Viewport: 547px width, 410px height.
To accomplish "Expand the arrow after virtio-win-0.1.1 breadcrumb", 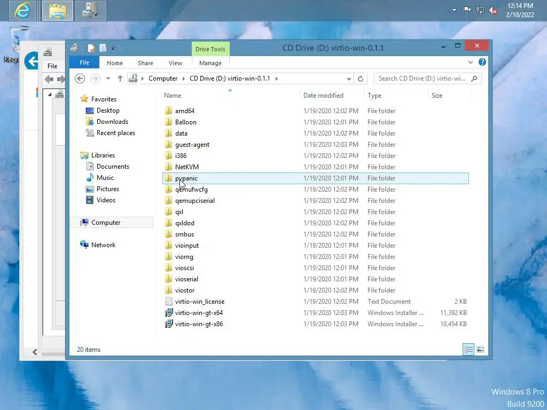I will [x=276, y=79].
